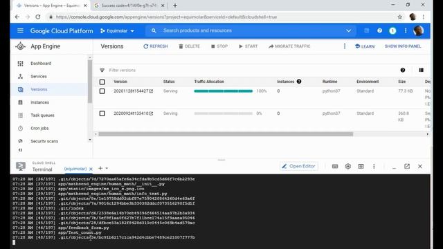Open Cron jobs in the sidebar
This screenshot has width=443, height=249.
tap(39, 128)
